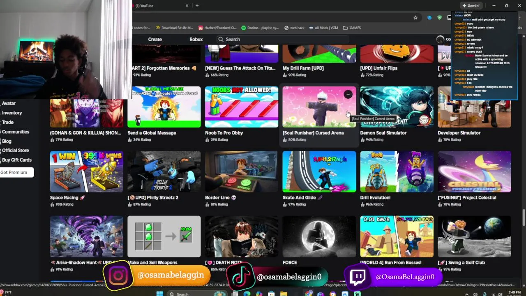Open File Explorer from the taskbar
Image resolution: width=526 pixels, height=296 pixels.
(284, 294)
